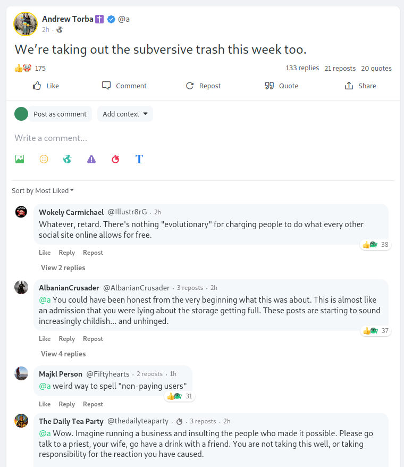Click the Write a comment text field
404x467 pixels.
point(202,138)
